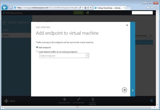Click the scrollbar right arrow

tap(154, 107)
